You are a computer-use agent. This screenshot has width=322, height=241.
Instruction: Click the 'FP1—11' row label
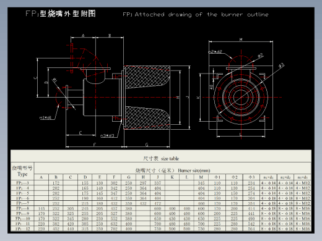[23, 224]
